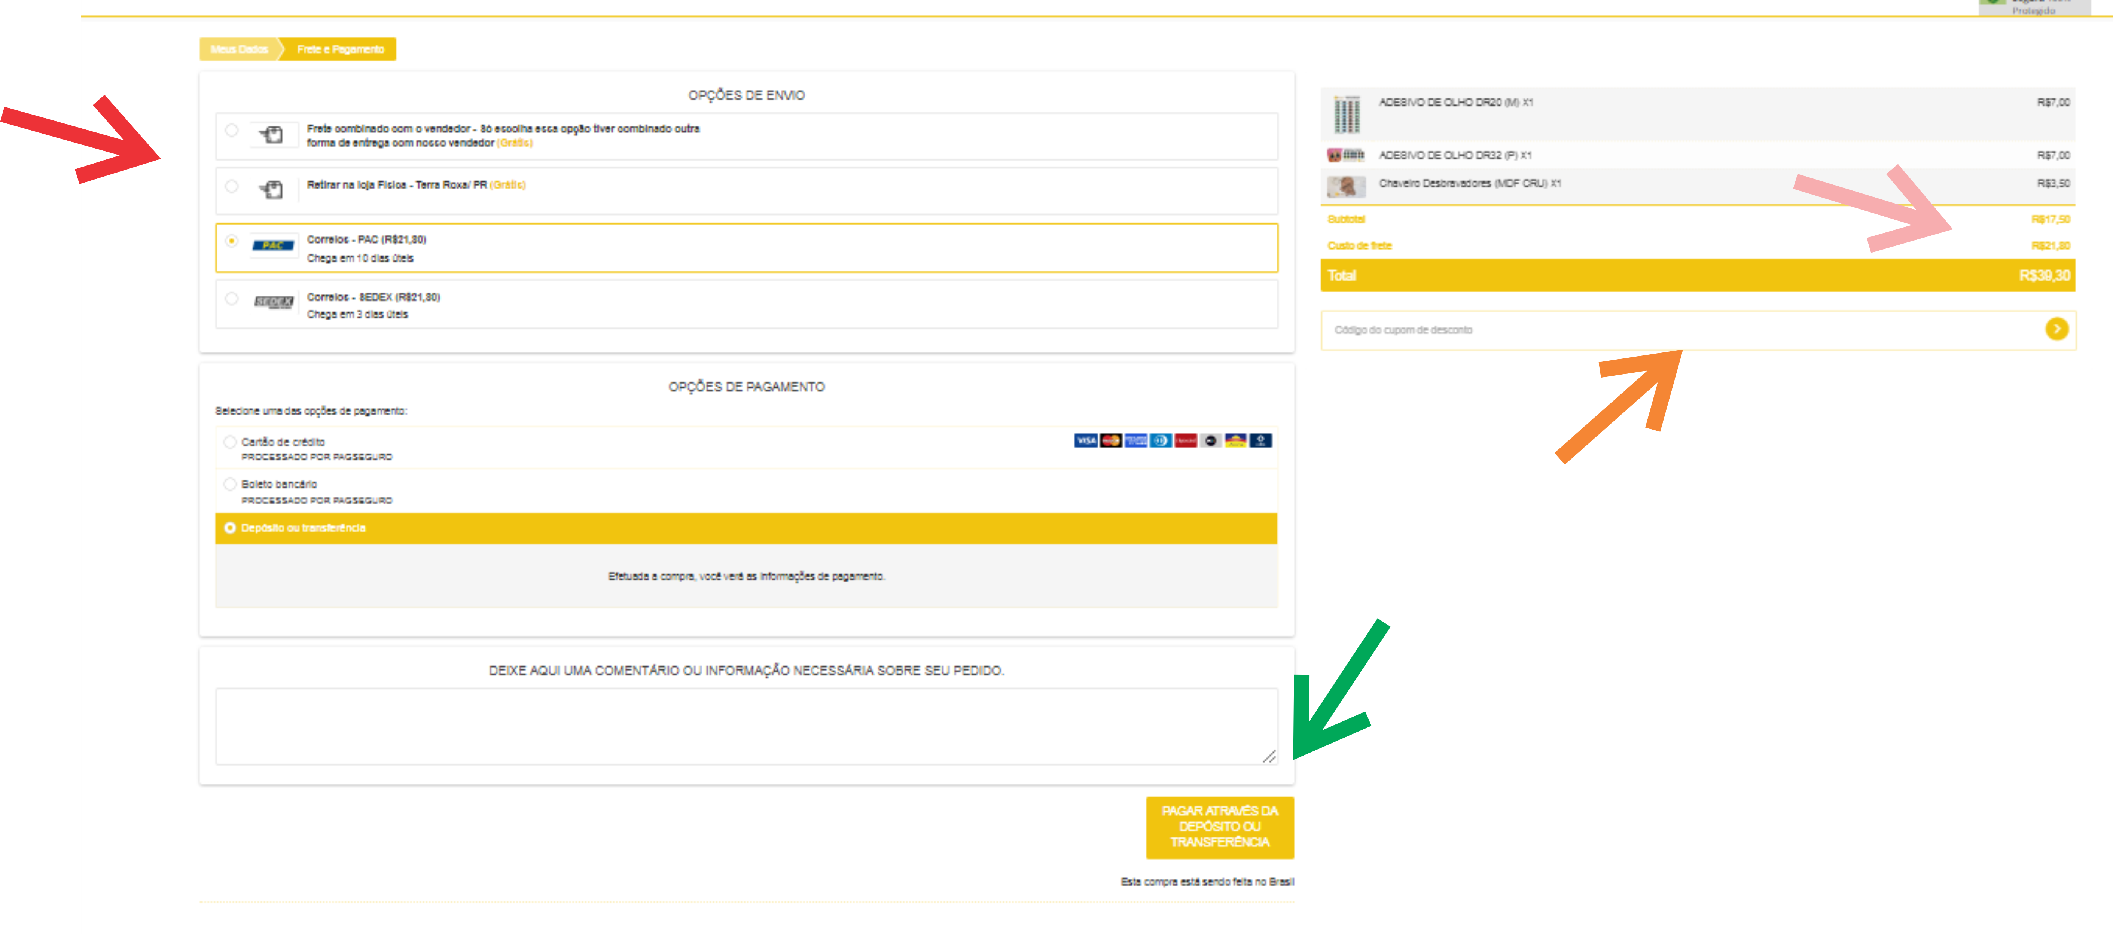Screen dimensions: 2113x934
Task: Click the 'Chega em 10 dias úteis' text
Action: click(x=360, y=258)
